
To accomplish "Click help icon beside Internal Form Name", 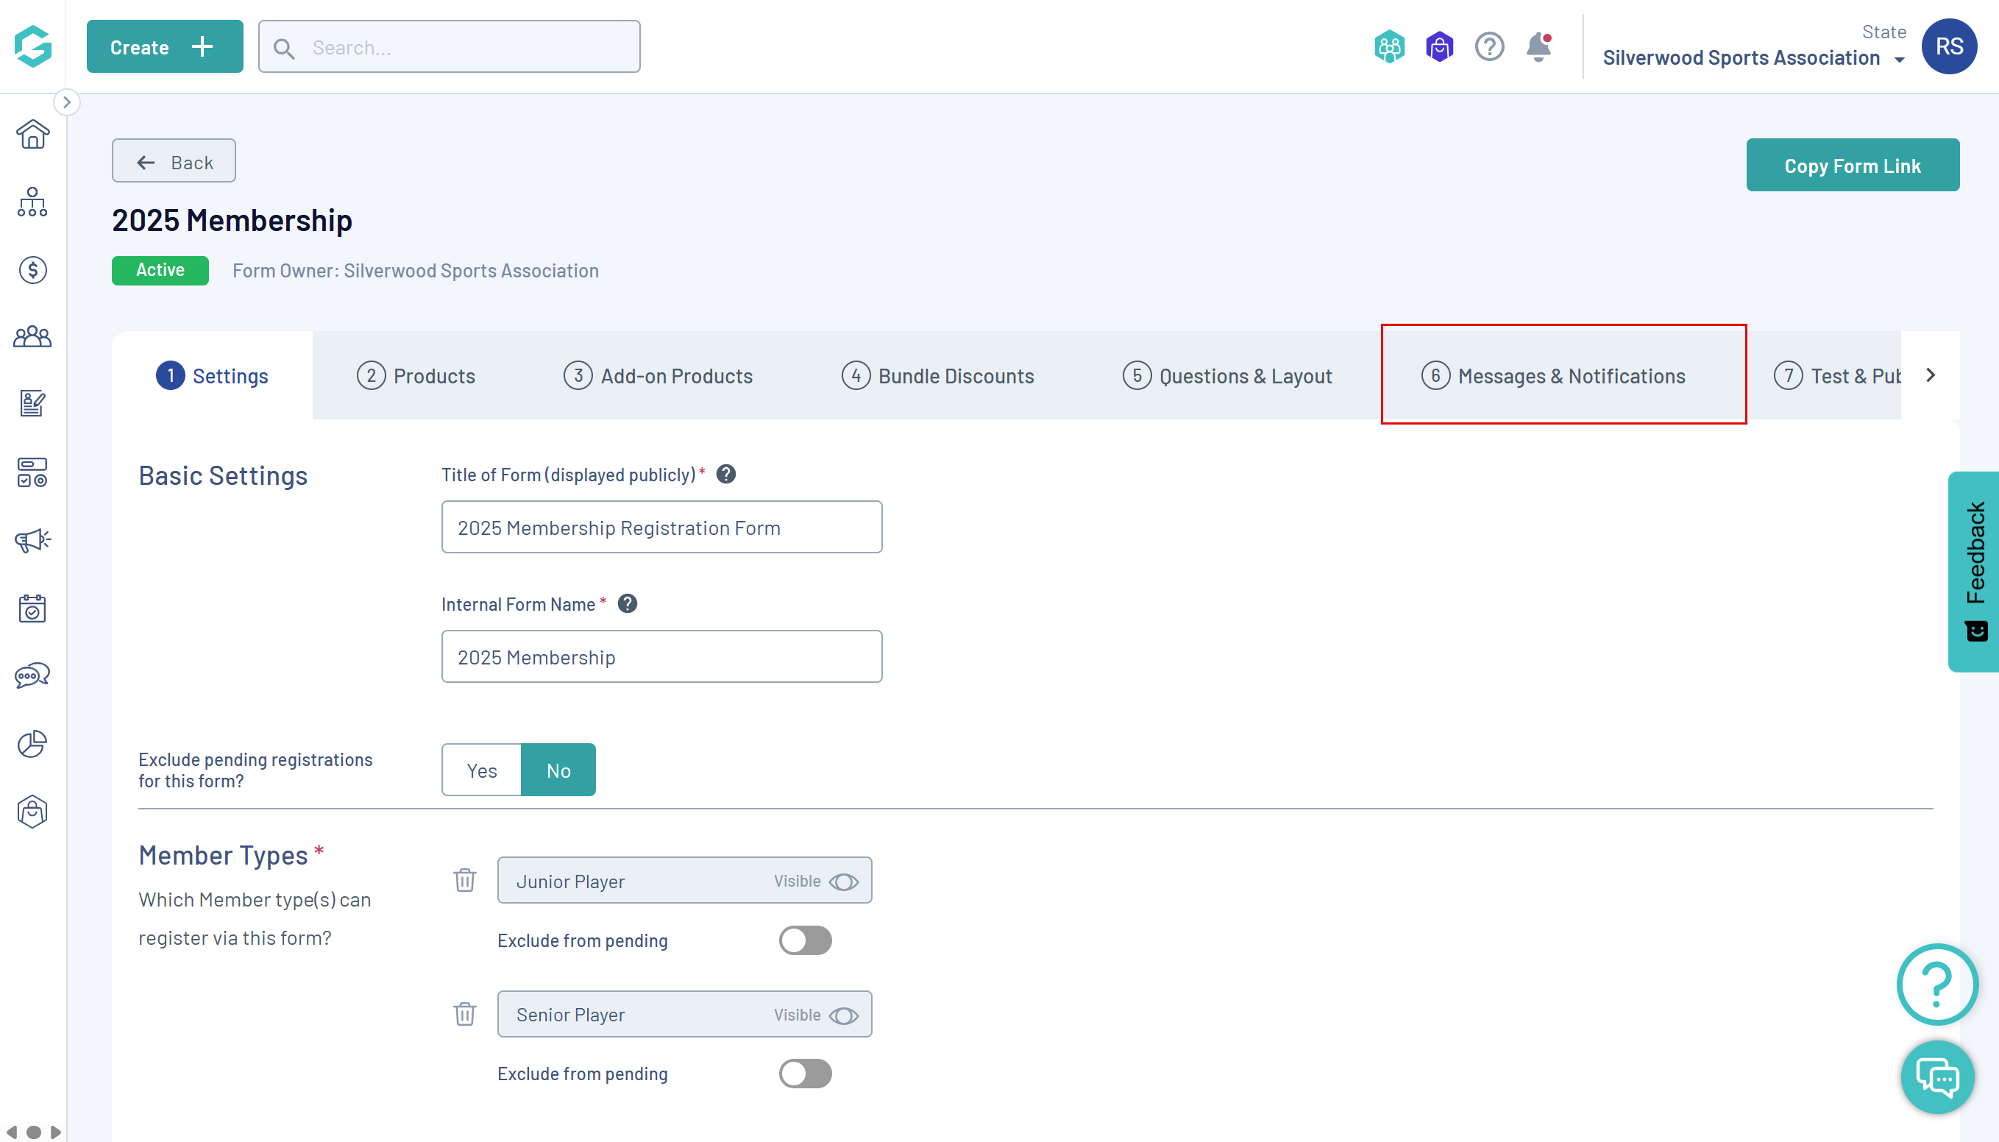I will [628, 603].
